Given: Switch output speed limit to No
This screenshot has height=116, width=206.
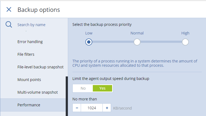Looking at the screenshot, I should click(83, 88).
